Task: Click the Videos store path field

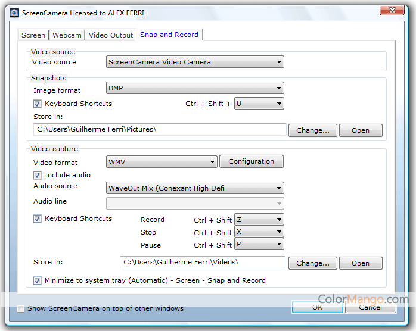Action: 203,263
